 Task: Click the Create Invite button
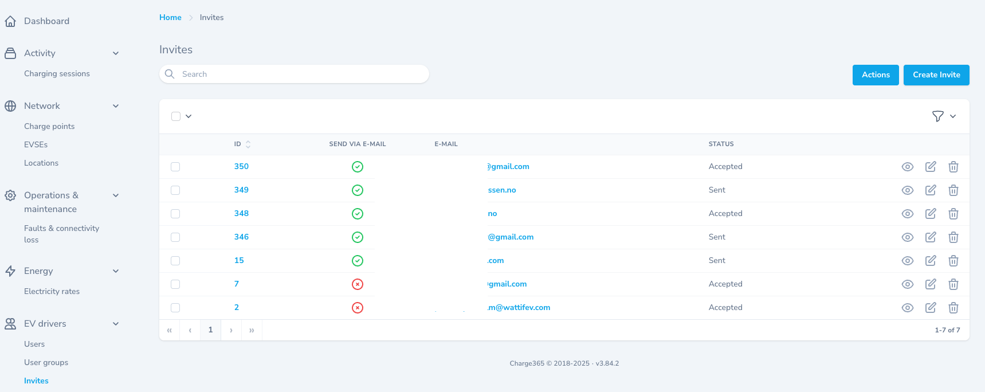(936, 75)
